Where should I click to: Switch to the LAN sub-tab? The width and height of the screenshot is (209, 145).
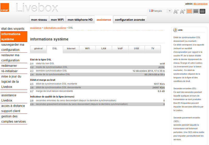(104, 49)
